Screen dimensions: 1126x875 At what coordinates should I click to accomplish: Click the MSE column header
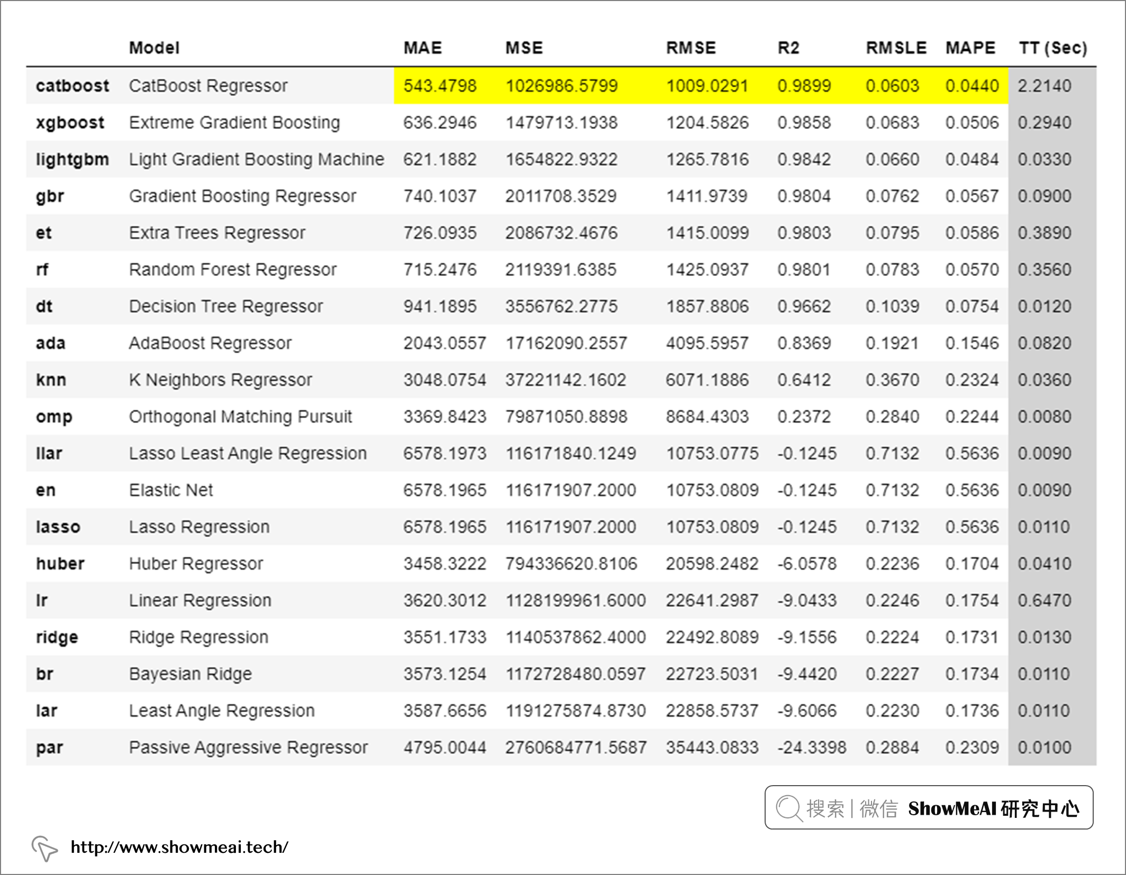[x=524, y=48]
